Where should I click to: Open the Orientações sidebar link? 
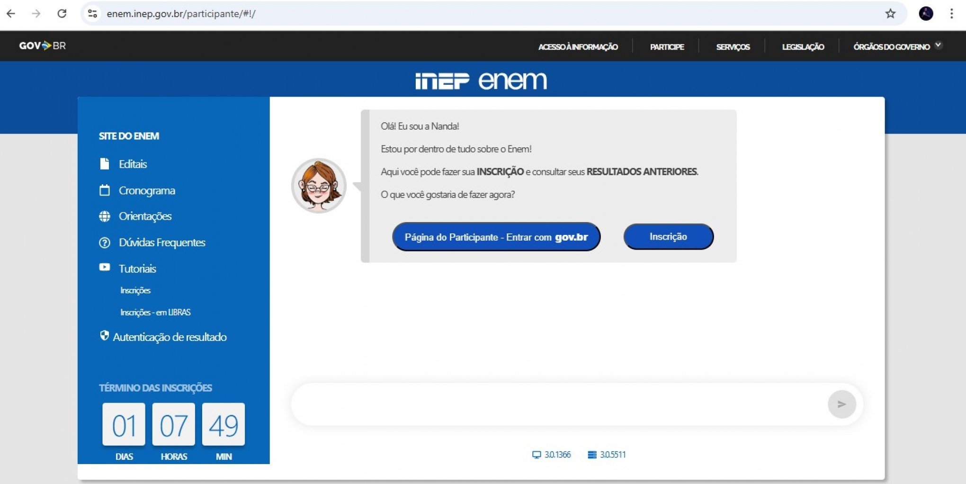point(145,216)
